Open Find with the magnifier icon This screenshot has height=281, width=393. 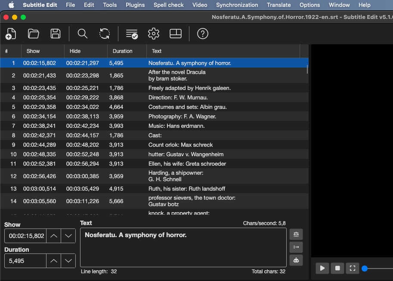coord(83,34)
